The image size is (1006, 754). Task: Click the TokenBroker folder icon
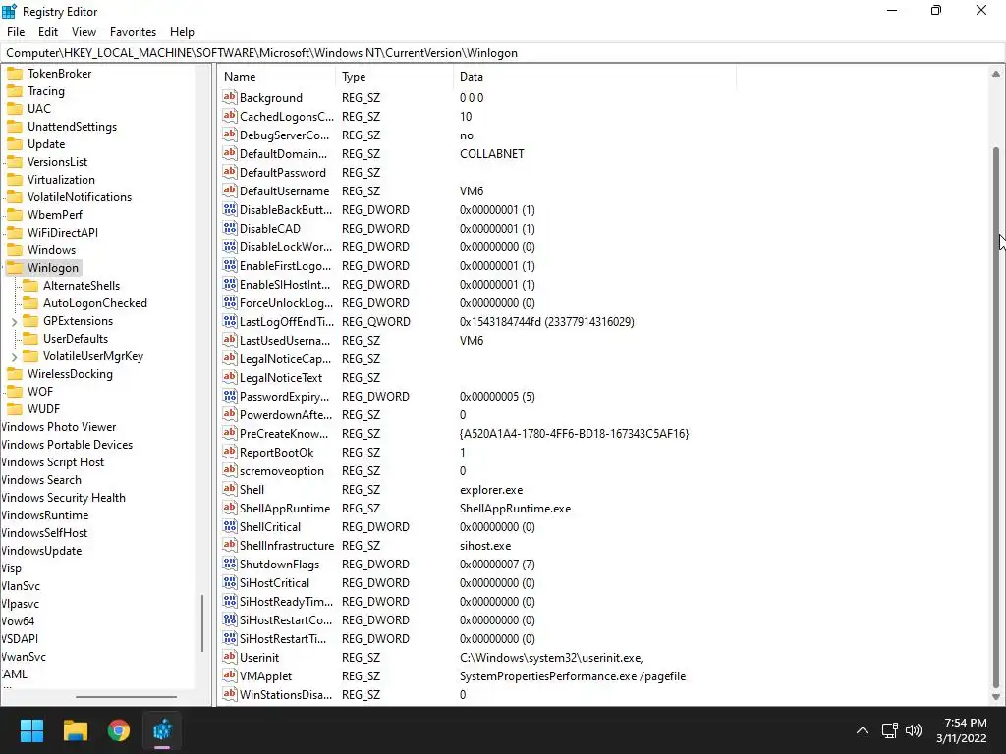coord(15,73)
